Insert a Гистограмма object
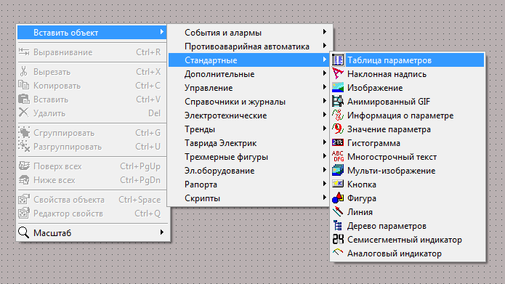Viewport: 505px width, 284px height. (x=408, y=143)
